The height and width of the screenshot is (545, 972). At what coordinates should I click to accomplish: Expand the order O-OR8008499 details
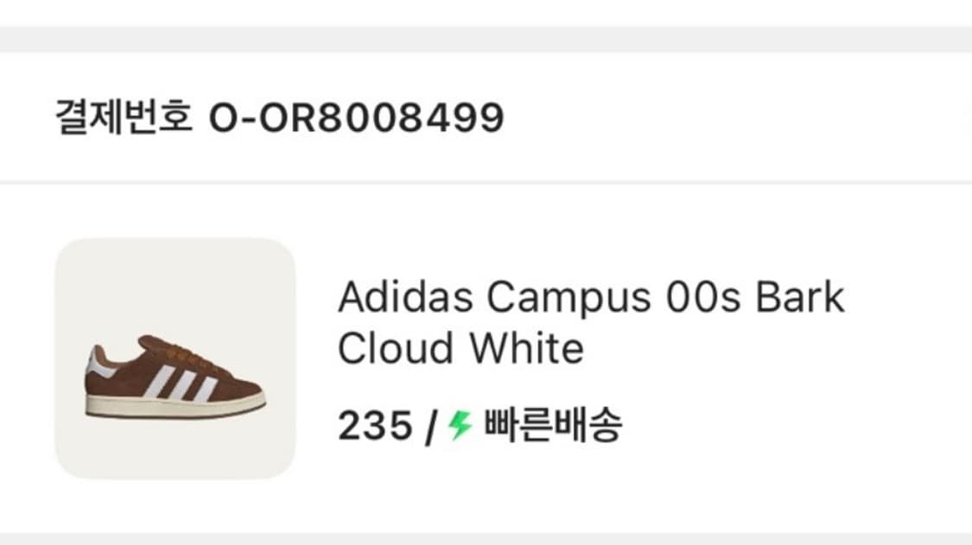pyautogui.click(x=359, y=112)
